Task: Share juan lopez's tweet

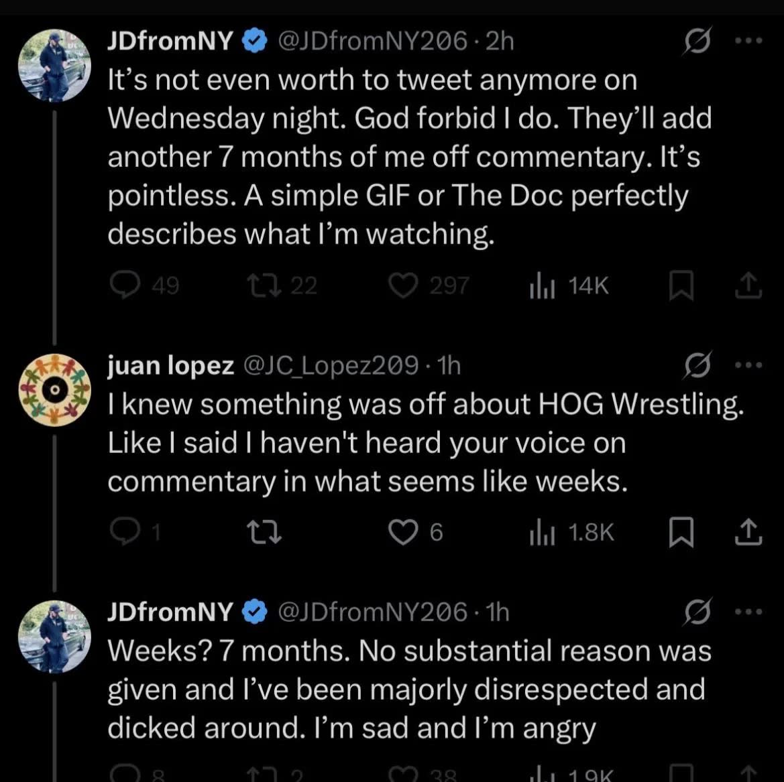Action: click(x=748, y=532)
